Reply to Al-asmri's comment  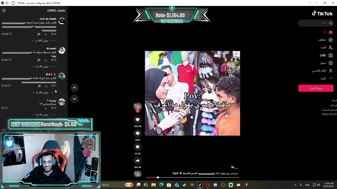pos(46,60)
